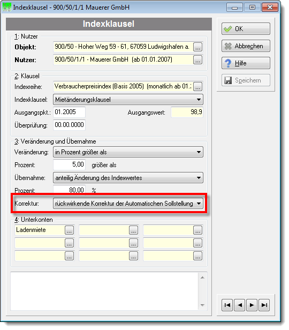The width and height of the screenshot is (289, 330).
Task: Click the Ausgangspkt. field showing 01.2005
Action: point(69,112)
